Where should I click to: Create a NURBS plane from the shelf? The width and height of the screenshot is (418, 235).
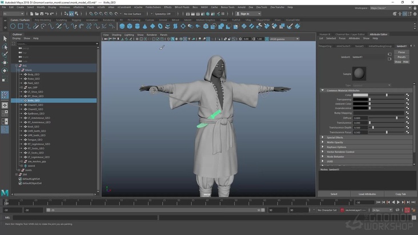(152, 26)
